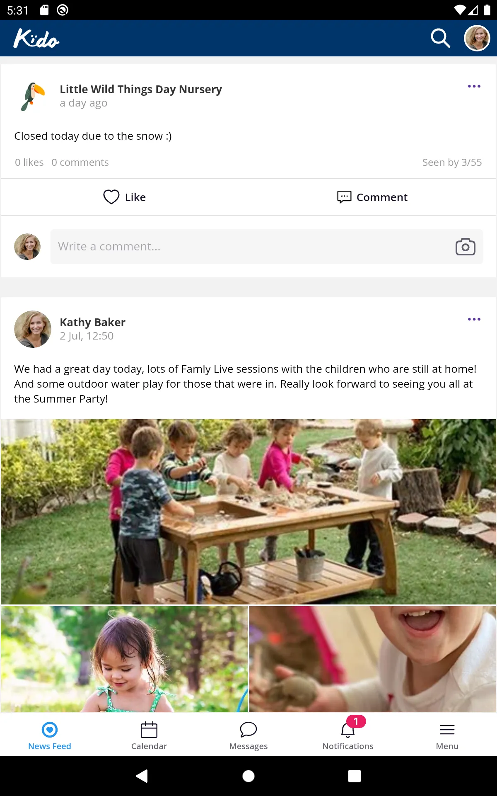Open the search magnifier icon
The height and width of the screenshot is (796, 497).
(440, 39)
